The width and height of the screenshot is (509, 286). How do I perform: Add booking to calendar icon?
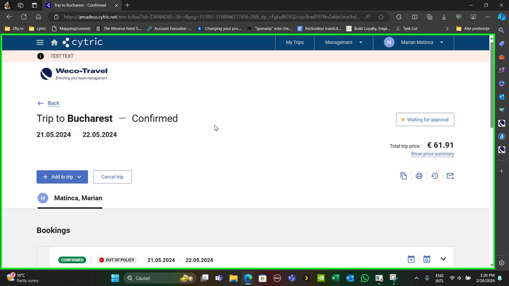(411, 259)
